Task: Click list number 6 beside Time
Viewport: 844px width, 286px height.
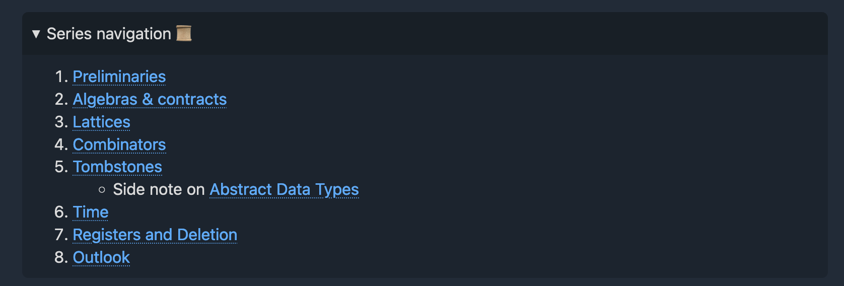Action: (60, 212)
